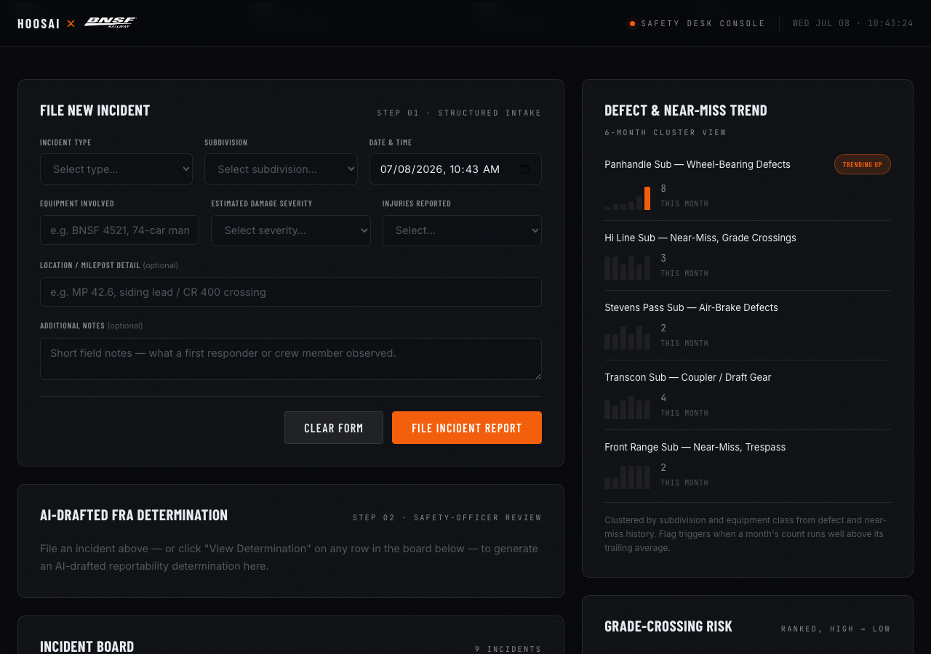The height and width of the screenshot is (654, 931).
Task: Open the Injuries Reported dropdown
Action: [x=462, y=230]
